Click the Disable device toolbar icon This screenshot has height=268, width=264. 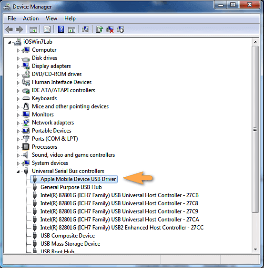click(120, 29)
